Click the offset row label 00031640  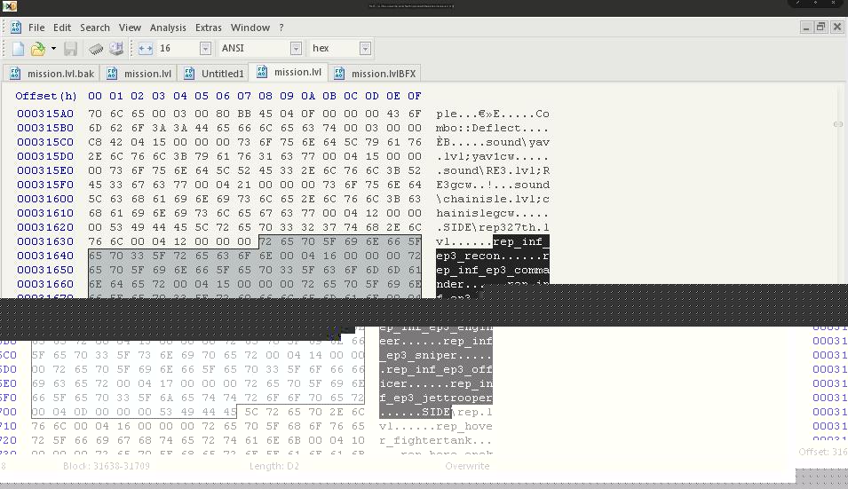[x=45, y=256]
